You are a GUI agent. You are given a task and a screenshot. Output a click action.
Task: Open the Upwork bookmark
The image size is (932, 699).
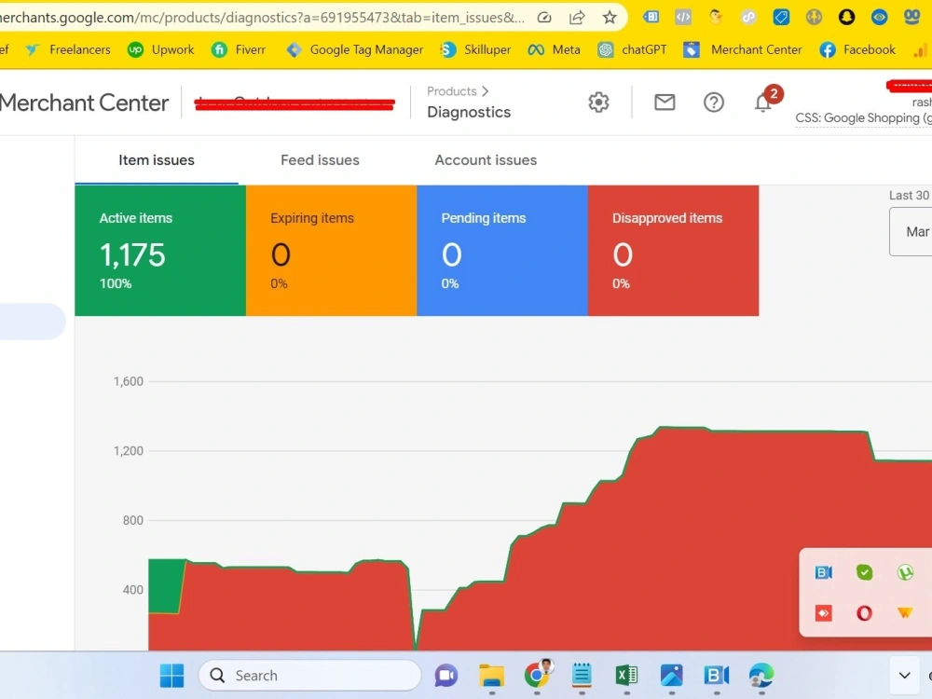click(x=160, y=50)
